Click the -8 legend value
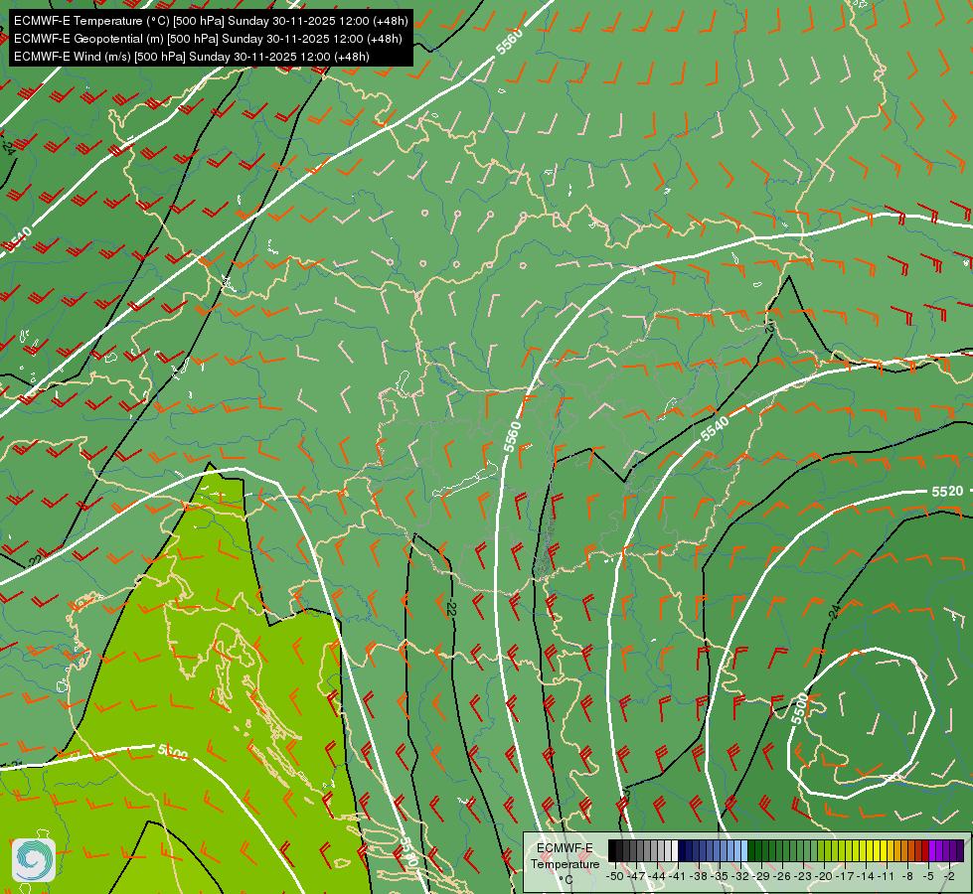 [x=907, y=877]
